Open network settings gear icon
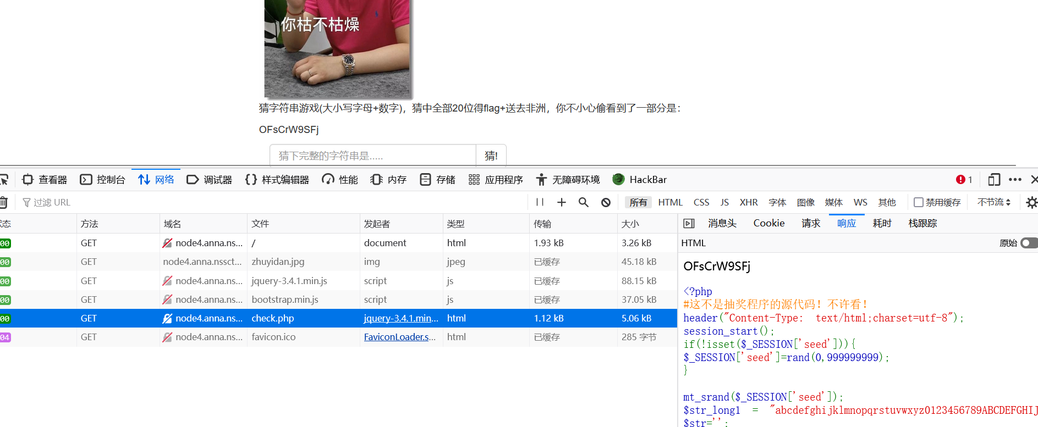Viewport: 1038px width, 427px height. [1031, 202]
